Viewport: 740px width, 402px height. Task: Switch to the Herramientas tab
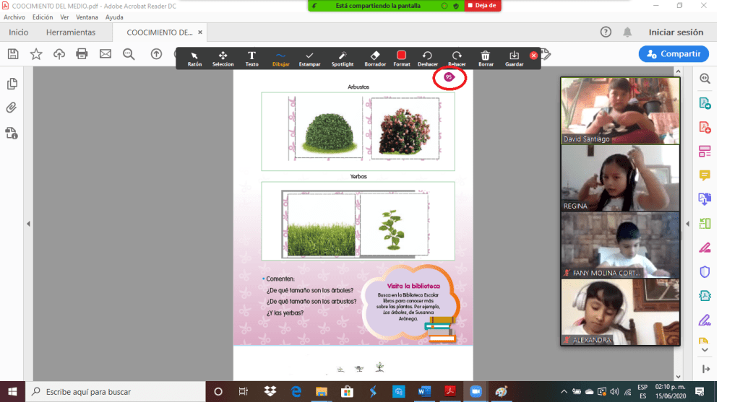(x=71, y=32)
